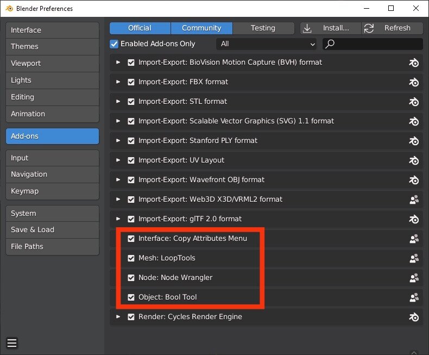Click Blender icon on glTF 2.0 row

pyautogui.click(x=414, y=219)
